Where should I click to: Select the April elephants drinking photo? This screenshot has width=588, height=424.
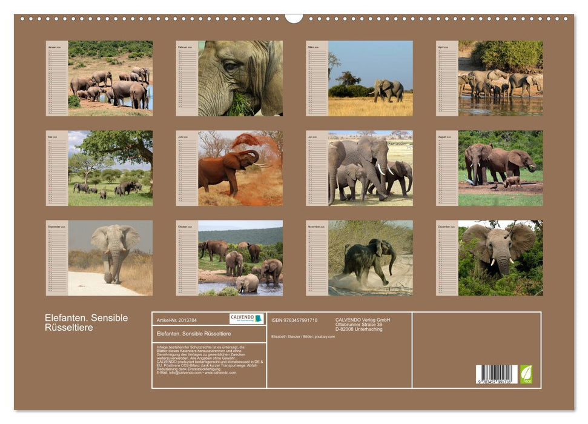click(500, 78)
